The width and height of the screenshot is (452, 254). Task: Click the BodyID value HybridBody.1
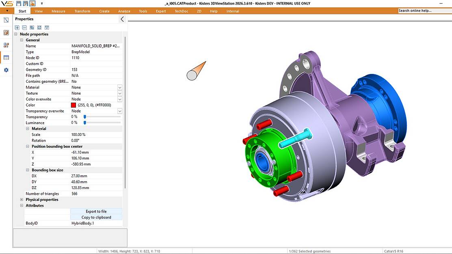pyautogui.click(x=83, y=223)
